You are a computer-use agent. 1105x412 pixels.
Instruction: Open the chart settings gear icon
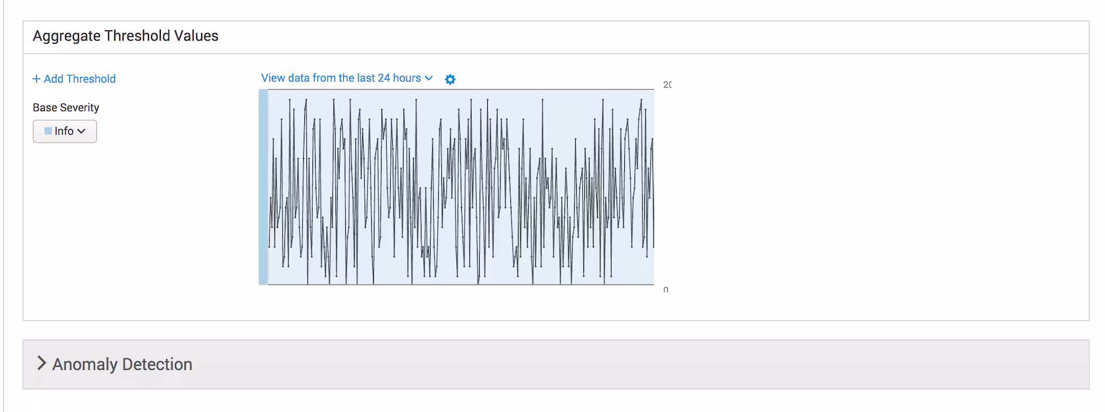coord(450,79)
